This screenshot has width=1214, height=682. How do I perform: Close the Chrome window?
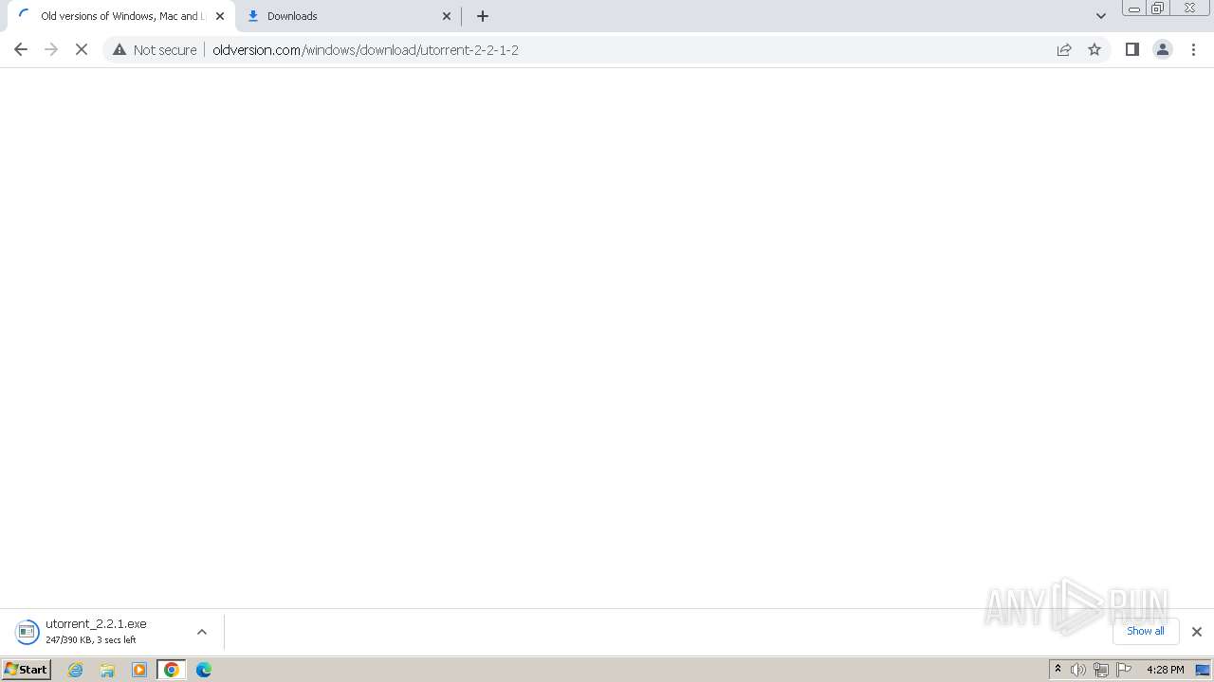click(1189, 9)
